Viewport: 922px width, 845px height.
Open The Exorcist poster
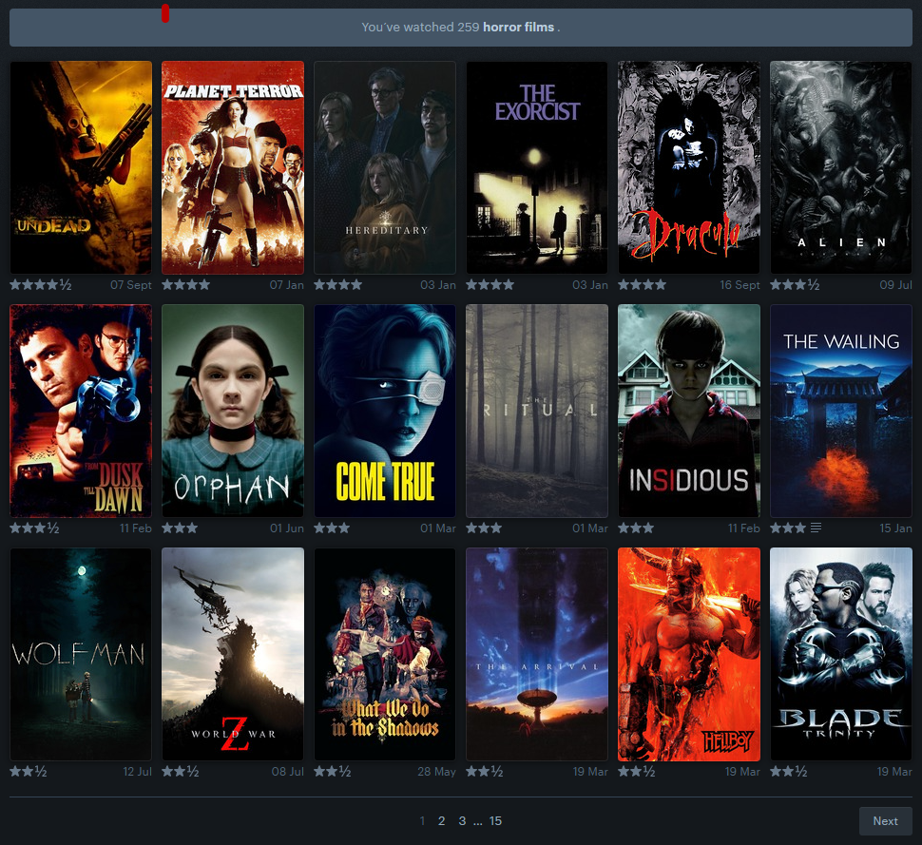tap(537, 167)
